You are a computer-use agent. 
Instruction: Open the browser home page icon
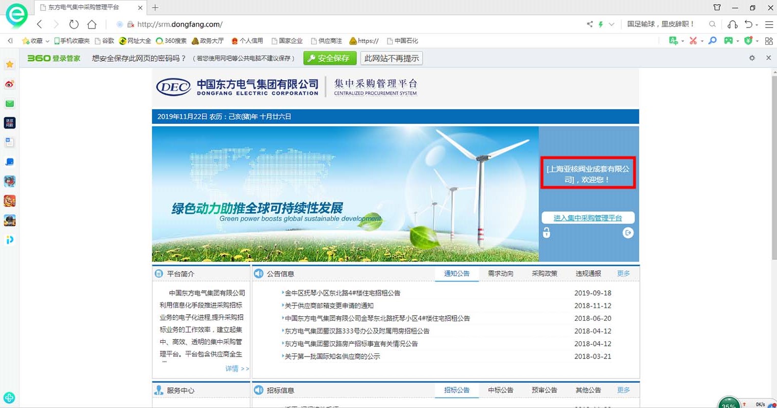click(92, 24)
